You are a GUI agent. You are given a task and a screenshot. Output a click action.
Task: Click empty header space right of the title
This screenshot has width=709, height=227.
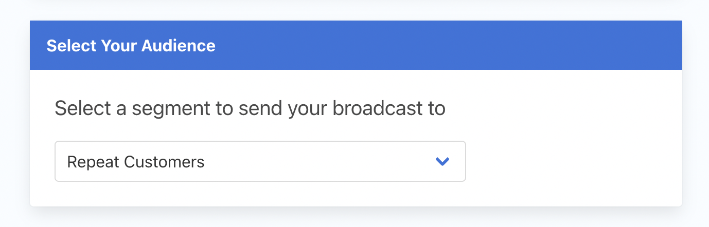448,45
